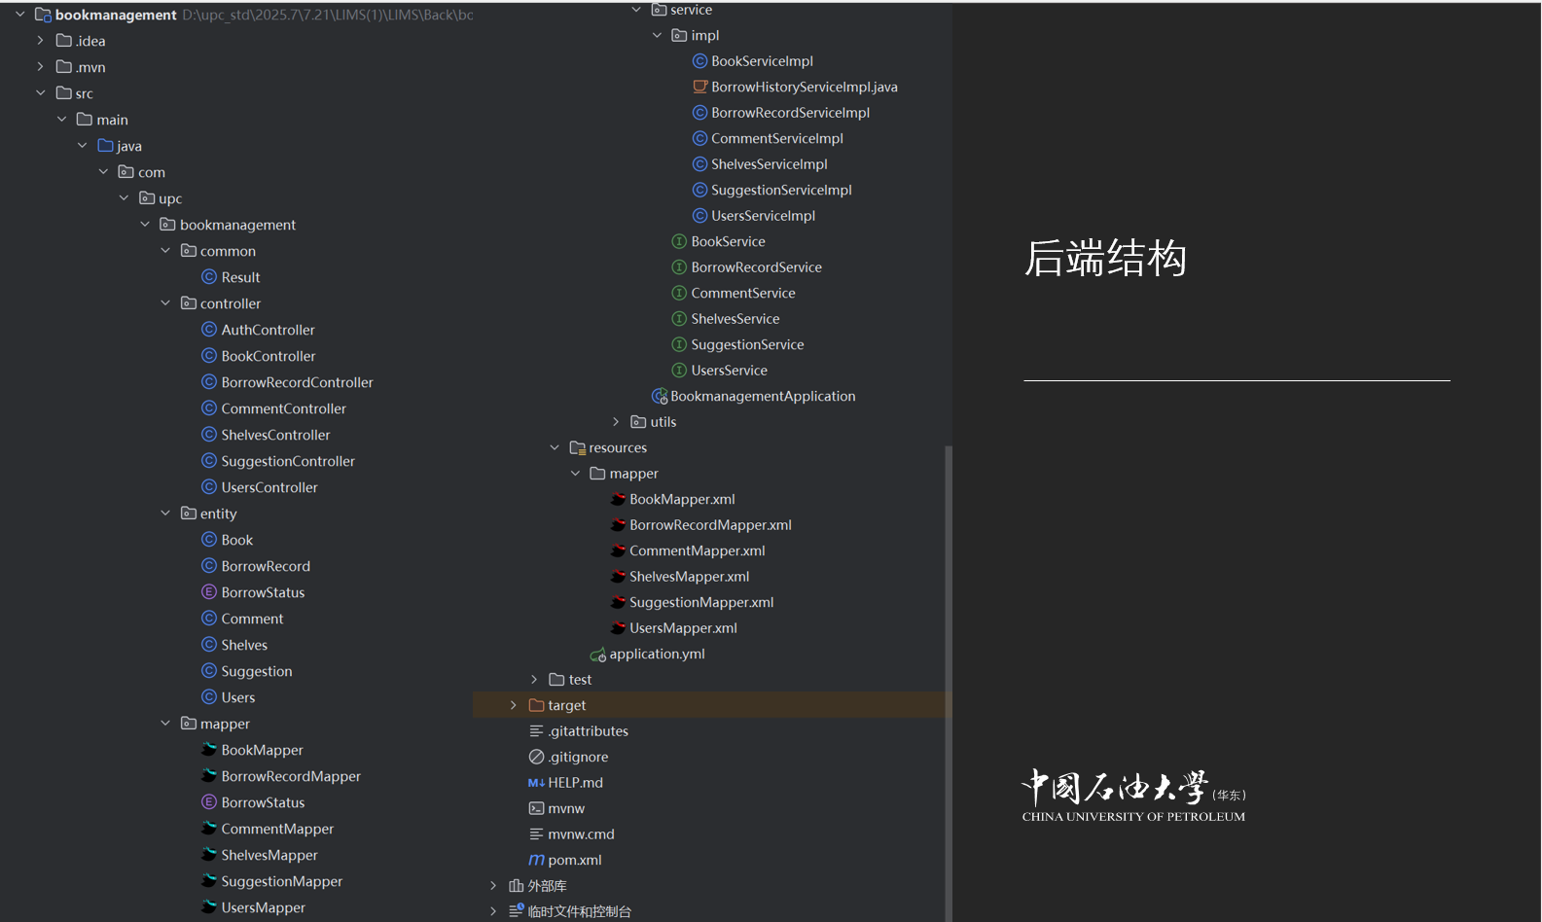
Task: Expand the 外部库 external libraries node
Action: (x=493, y=886)
